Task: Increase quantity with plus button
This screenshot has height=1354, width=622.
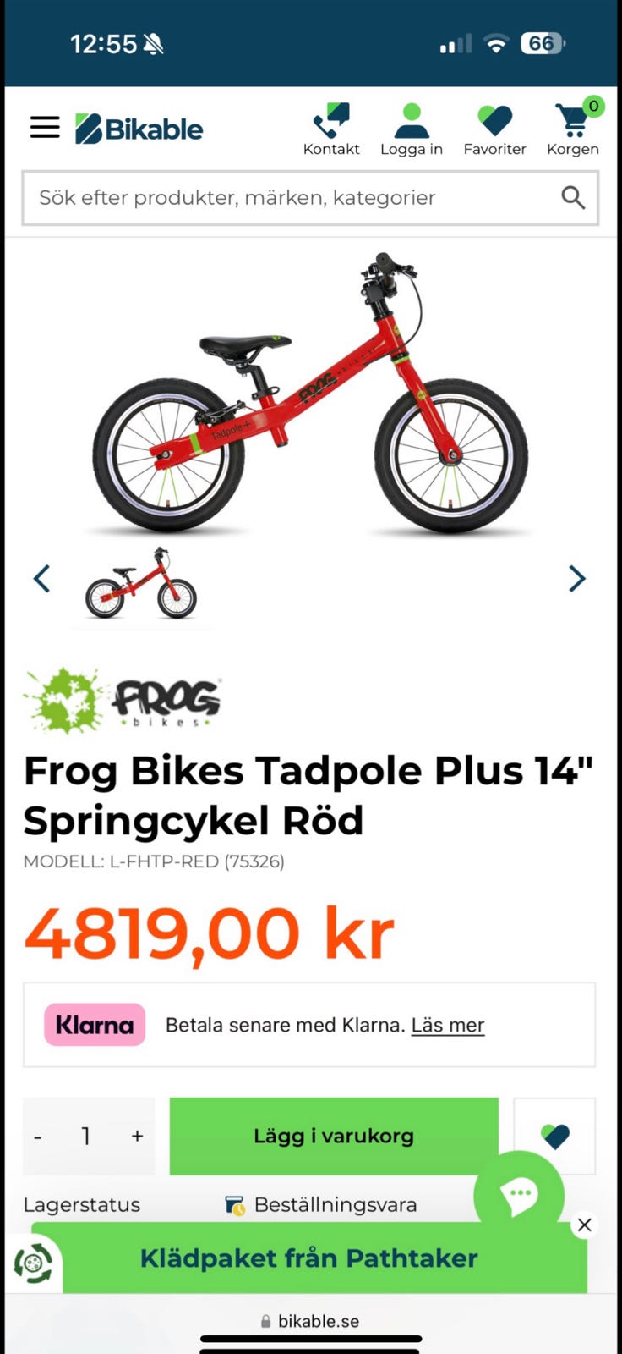Action: tap(137, 1137)
